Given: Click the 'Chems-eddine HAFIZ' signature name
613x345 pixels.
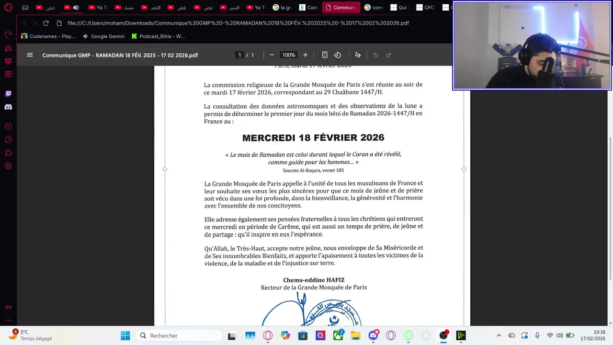Looking at the screenshot, I should click(x=314, y=280).
